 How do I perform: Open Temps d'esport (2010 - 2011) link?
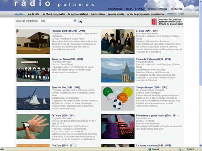pyautogui.click(x=151, y=87)
